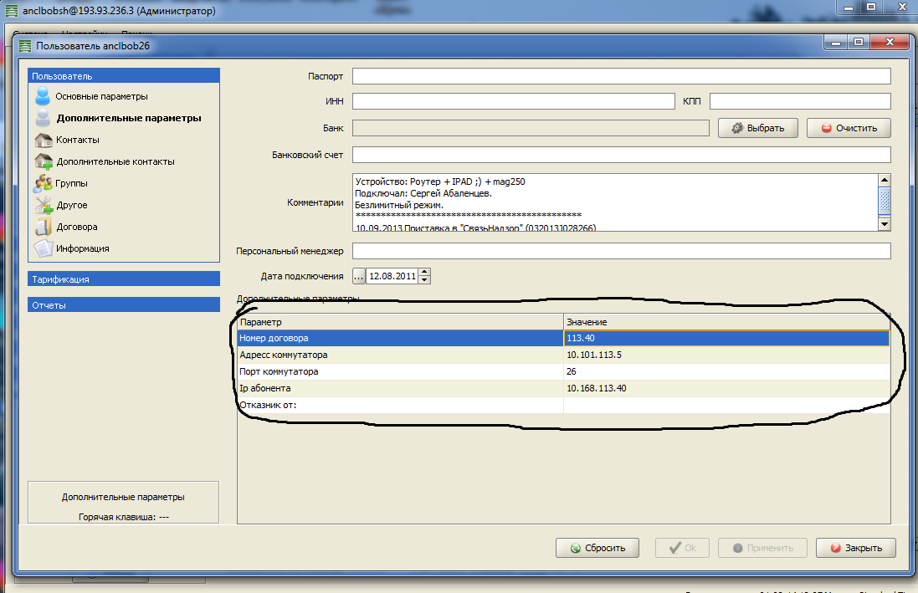Click the Информация notes icon
Screen dimensions: 918x593
[x=44, y=248]
